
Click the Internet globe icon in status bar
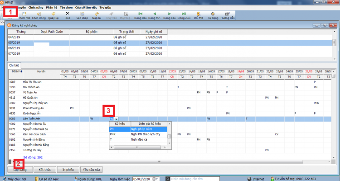tap(249, 179)
